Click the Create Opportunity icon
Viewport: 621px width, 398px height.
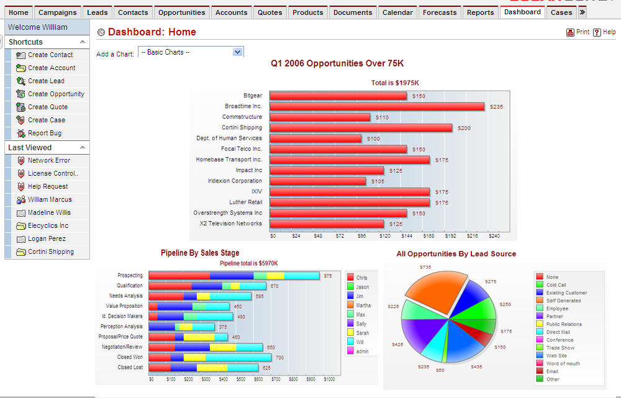click(20, 94)
